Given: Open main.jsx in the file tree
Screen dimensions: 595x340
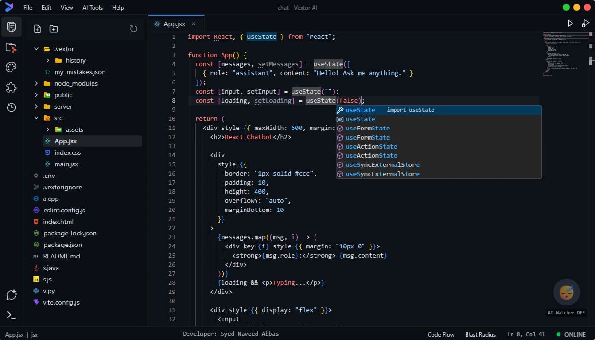Looking at the screenshot, I should pyautogui.click(x=66, y=164).
